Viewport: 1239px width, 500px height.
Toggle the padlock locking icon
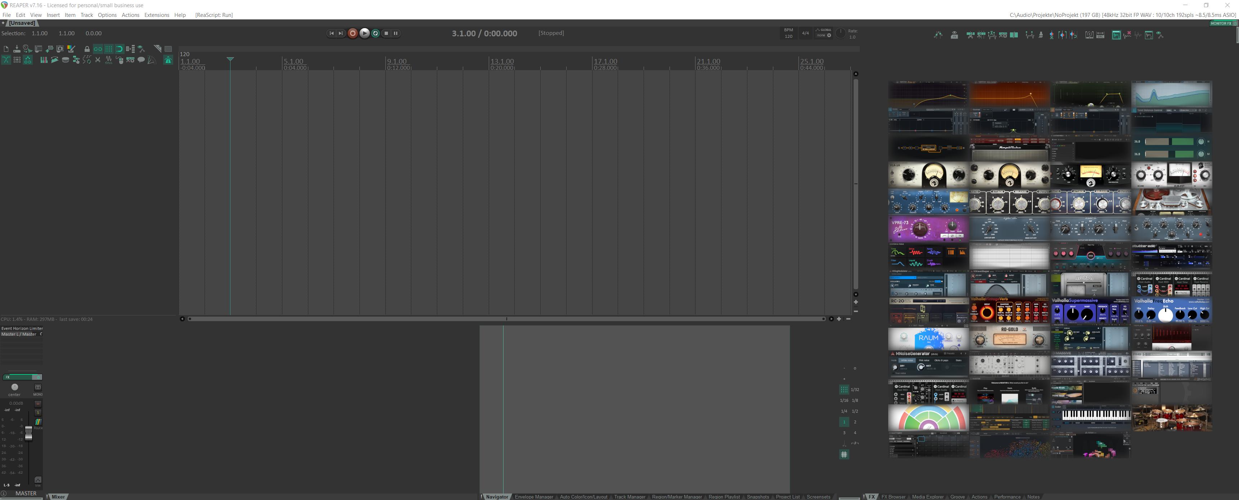87,49
